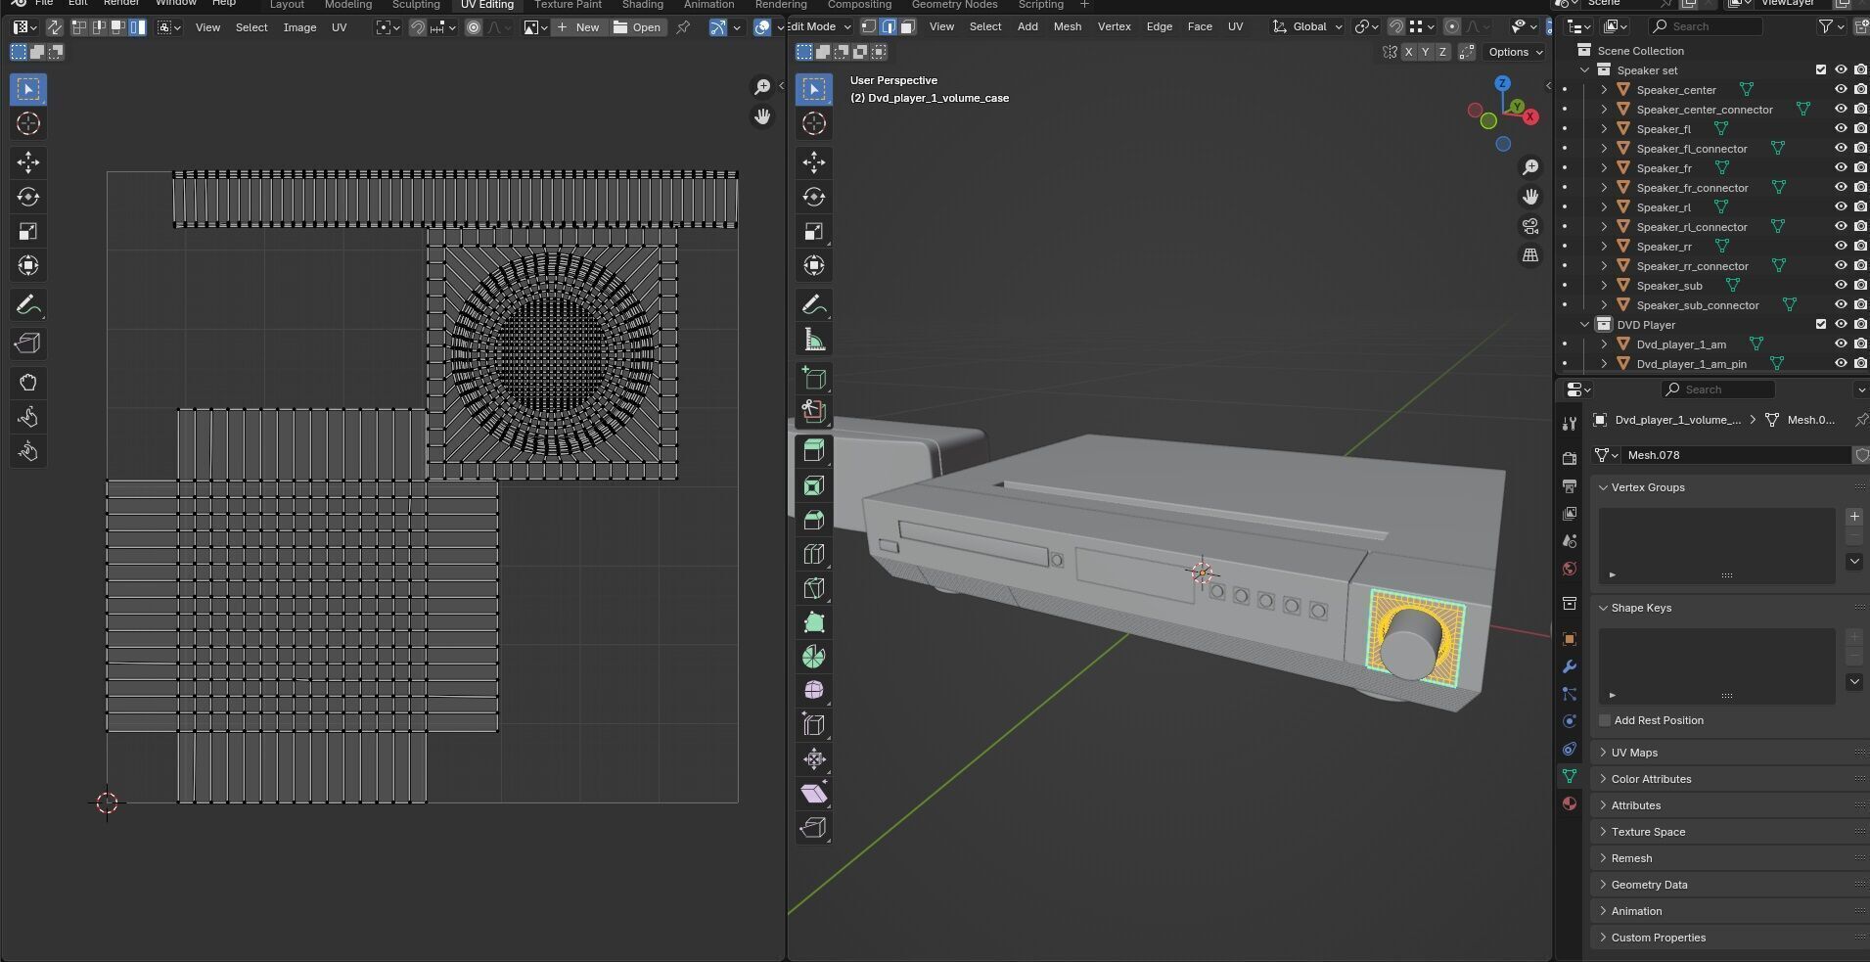The width and height of the screenshot is (1870, 962).
Task: Hide Speaker_center in the viewport
Action: tap(1840, 90)
